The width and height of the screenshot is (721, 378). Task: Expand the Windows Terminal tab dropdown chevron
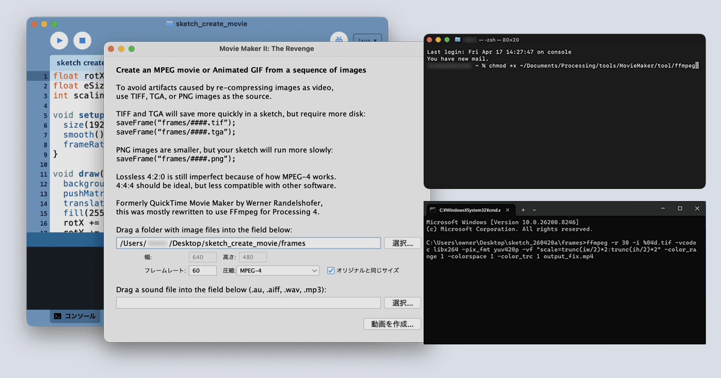534,209
